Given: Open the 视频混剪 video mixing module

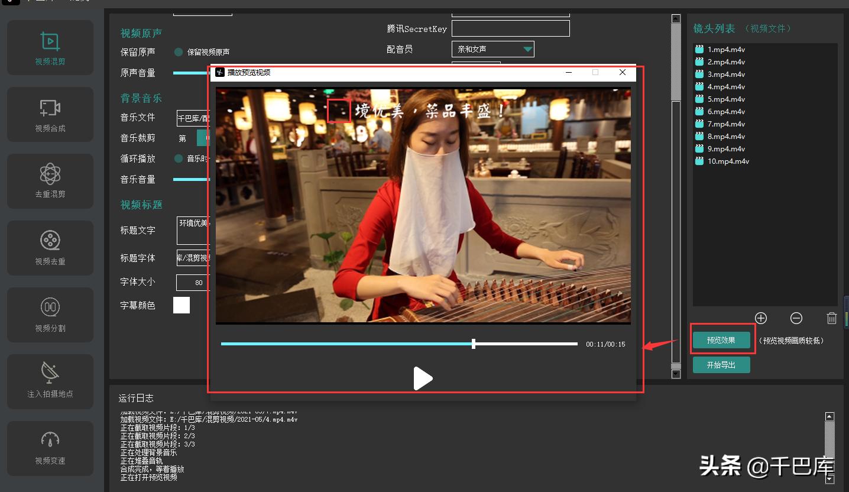Looking at the screenshot, I should (x=50, y=48).
